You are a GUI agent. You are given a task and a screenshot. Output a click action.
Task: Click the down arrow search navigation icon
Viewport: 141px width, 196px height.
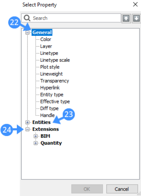[137, 18]
